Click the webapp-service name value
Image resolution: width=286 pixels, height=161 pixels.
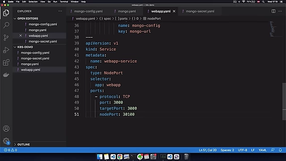click(120, 61)
